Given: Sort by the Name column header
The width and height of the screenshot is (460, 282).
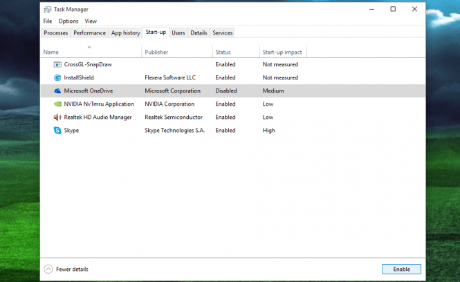Looking at the screenshot, I should 51,52.
